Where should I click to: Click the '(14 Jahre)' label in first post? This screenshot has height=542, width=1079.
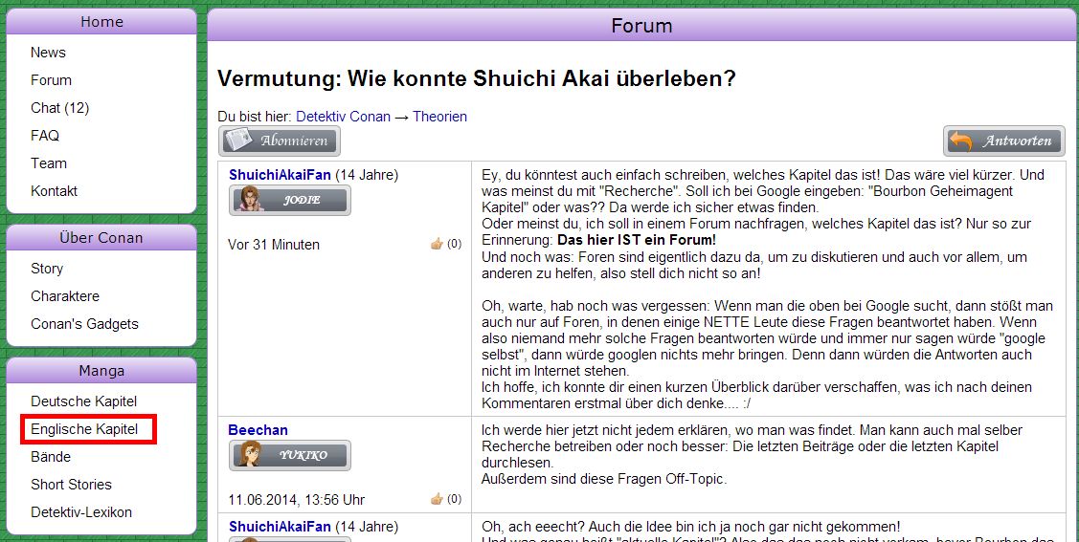[367, 175]
